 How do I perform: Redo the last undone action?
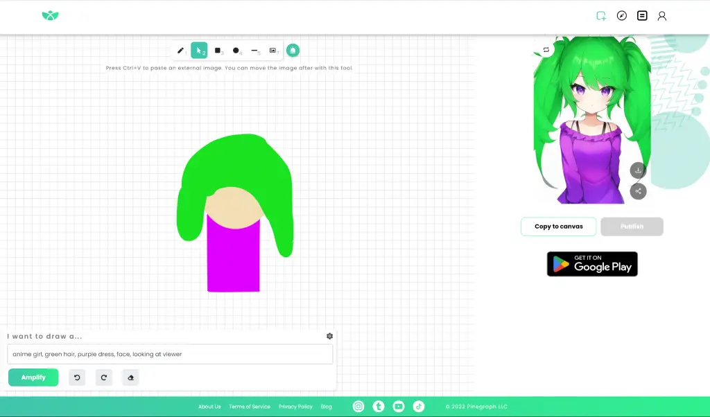point(103,377)
